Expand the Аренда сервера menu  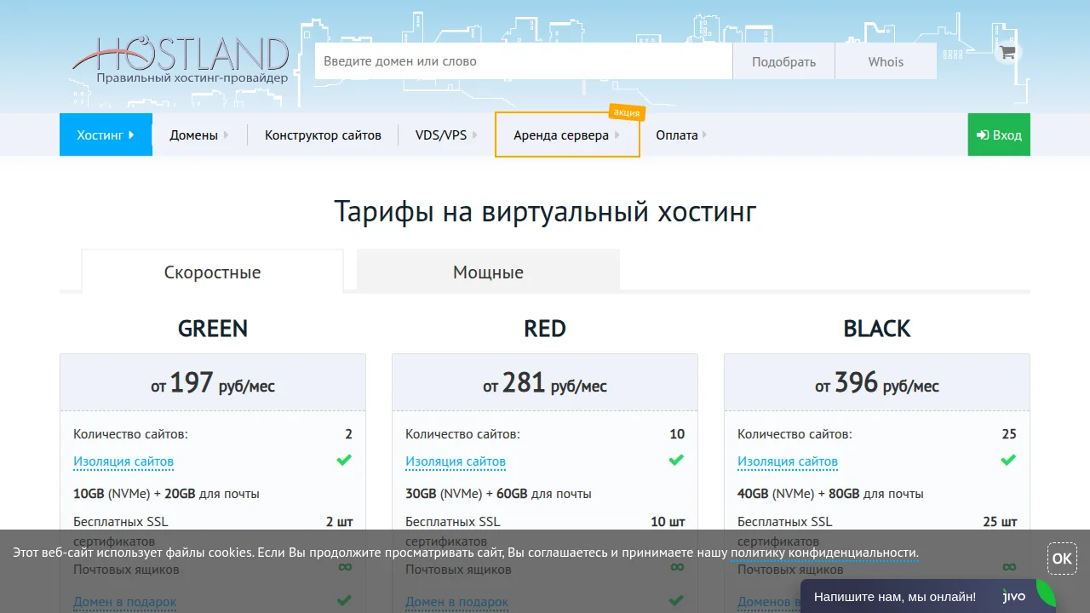[x=567, y=135]
